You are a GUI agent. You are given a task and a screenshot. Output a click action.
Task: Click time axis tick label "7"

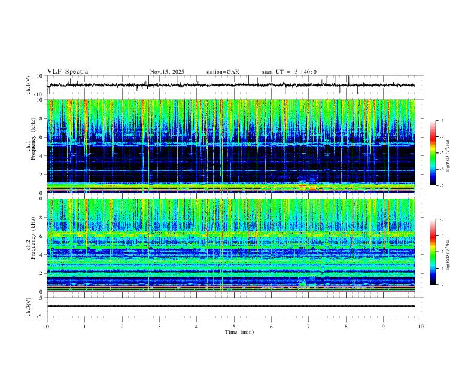click(x=309, y=327)
